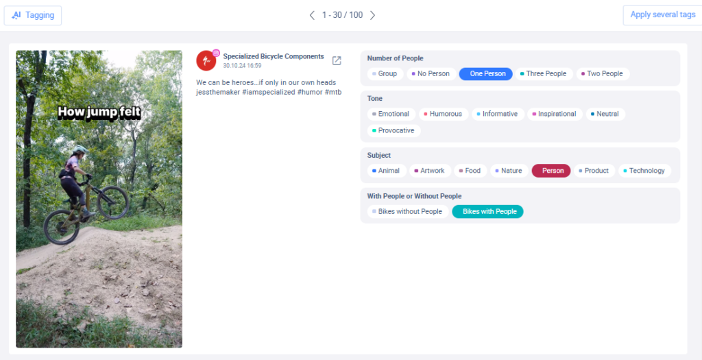Choose Bikes without People tag
Screen dimensions: 702x360
[x=407, y=212]
